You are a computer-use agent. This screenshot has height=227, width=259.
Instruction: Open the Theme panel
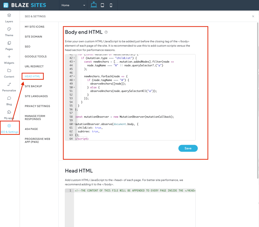9,29
